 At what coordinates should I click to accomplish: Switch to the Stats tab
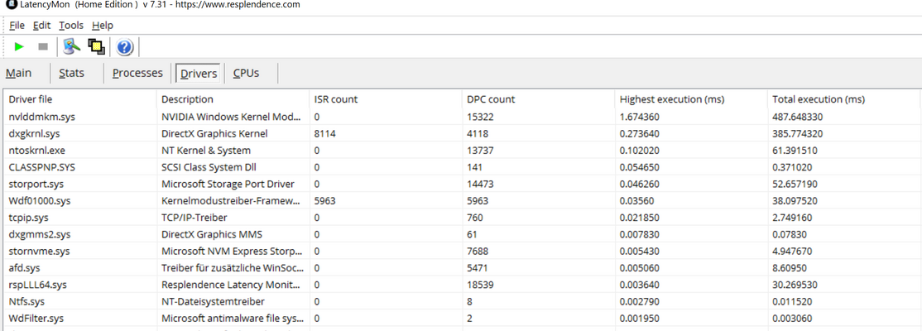[x=72, y=73]
